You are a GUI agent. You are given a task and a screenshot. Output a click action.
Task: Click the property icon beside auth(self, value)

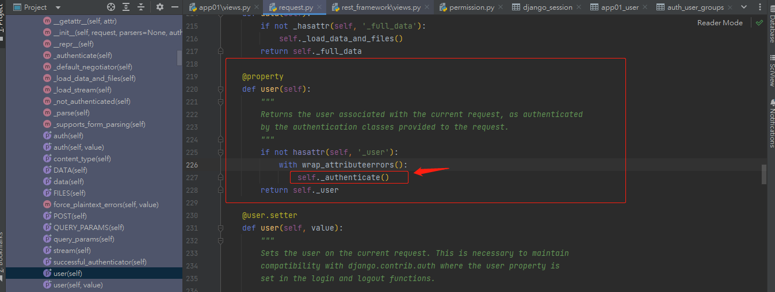(48, 147)
